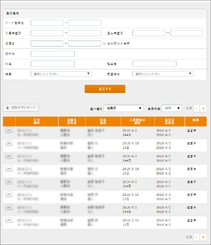211x245 pixels.
Task: Click the データ登録日 start date field
Action: pos(47,23)
